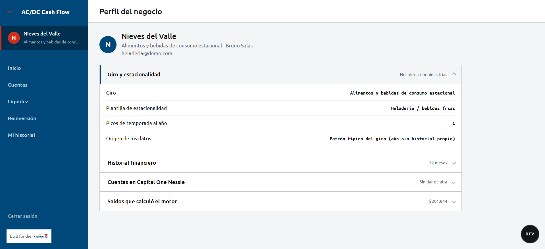Image resolution: width=545 pixels, height=249 pixels.
Task: Click the Historial financiero section header
Action: click(281, 163)
